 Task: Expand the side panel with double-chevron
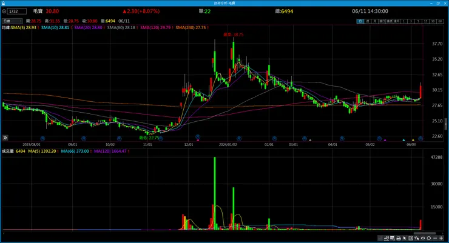[x=5, y=138]
